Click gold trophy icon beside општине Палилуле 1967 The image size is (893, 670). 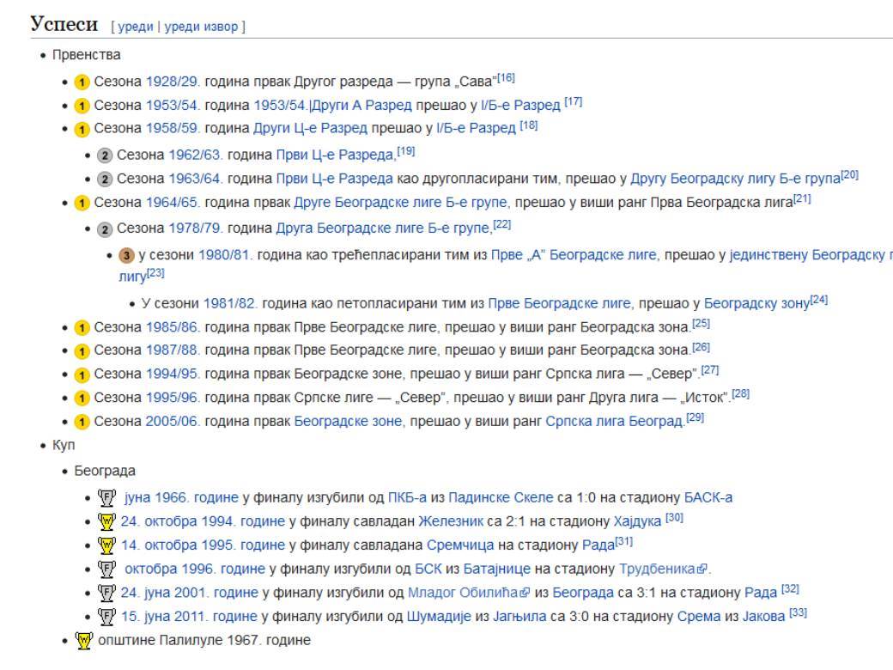pos(85,640)
